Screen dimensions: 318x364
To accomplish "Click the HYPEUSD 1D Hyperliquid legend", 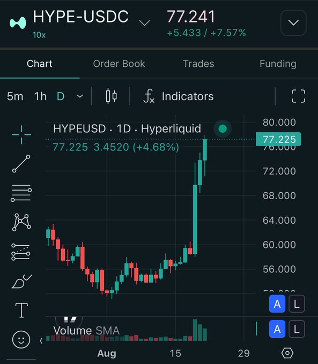I will 127,128.
